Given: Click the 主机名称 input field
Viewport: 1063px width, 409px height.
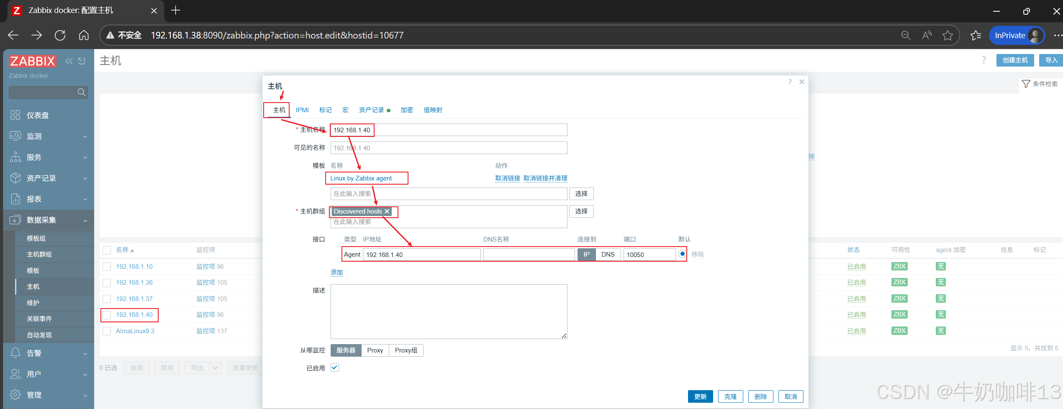Looking at the screenshot, I should (x=449, y=130).
